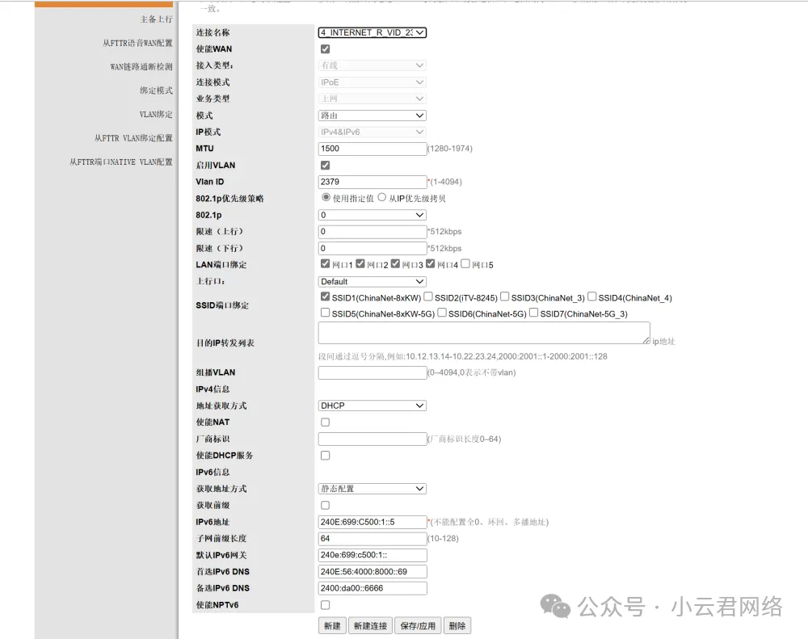808x639 pixels.
Task: Open the 地址获取方式 DHCP dropdown
Action: tap(372, 406)
